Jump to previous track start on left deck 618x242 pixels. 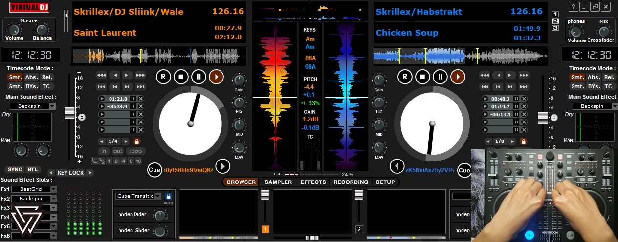(101, 87)
